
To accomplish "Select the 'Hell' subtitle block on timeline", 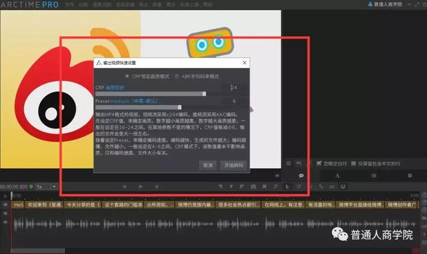I will point(18,205).
